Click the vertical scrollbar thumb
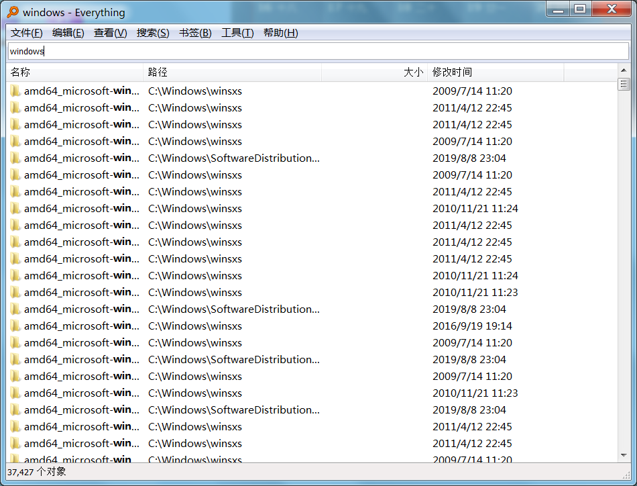The image size is (637, 486). click(x=624, y=84)
